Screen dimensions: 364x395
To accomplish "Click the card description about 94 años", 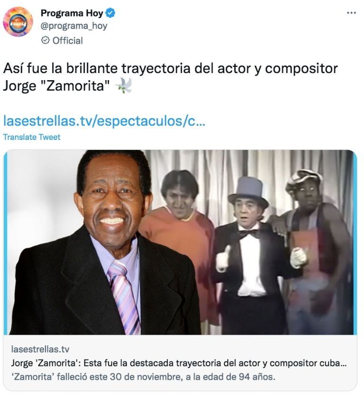I will (x=143, y=377).
